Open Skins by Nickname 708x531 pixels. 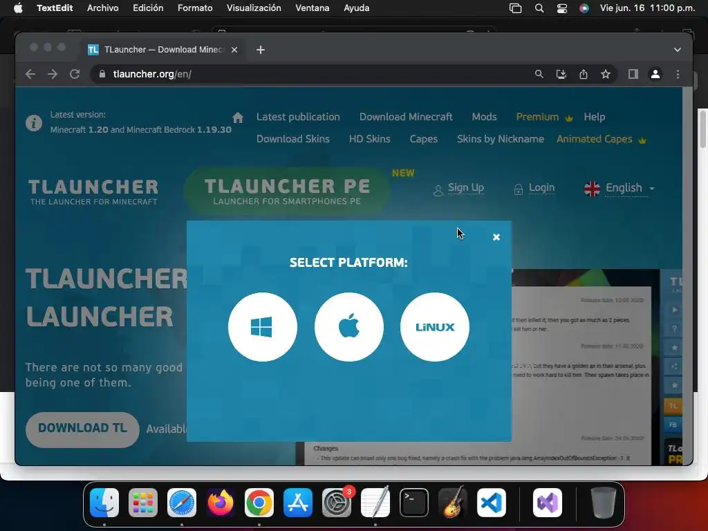pos(501,139)
